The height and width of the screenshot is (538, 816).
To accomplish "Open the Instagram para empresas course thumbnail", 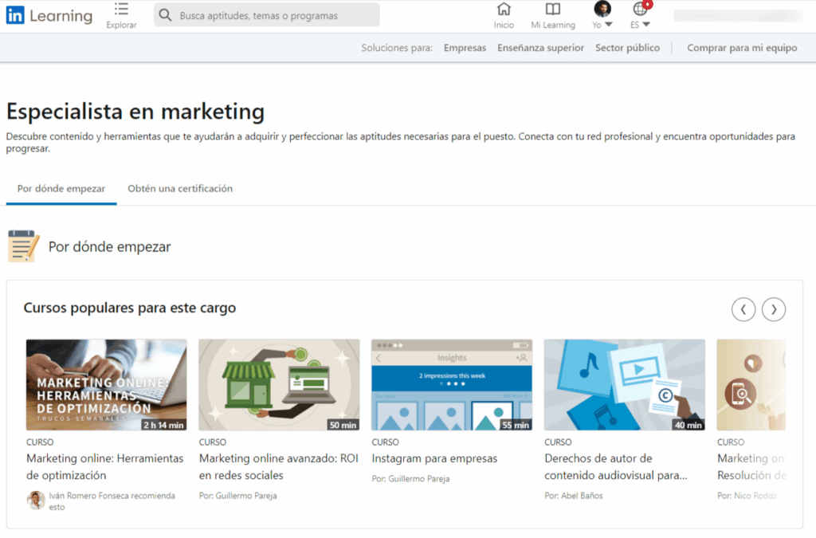I will click(451, 385).
